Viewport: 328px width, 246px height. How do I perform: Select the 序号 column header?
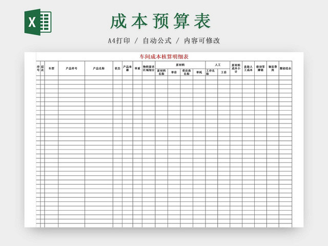click(x=38, y=68)
